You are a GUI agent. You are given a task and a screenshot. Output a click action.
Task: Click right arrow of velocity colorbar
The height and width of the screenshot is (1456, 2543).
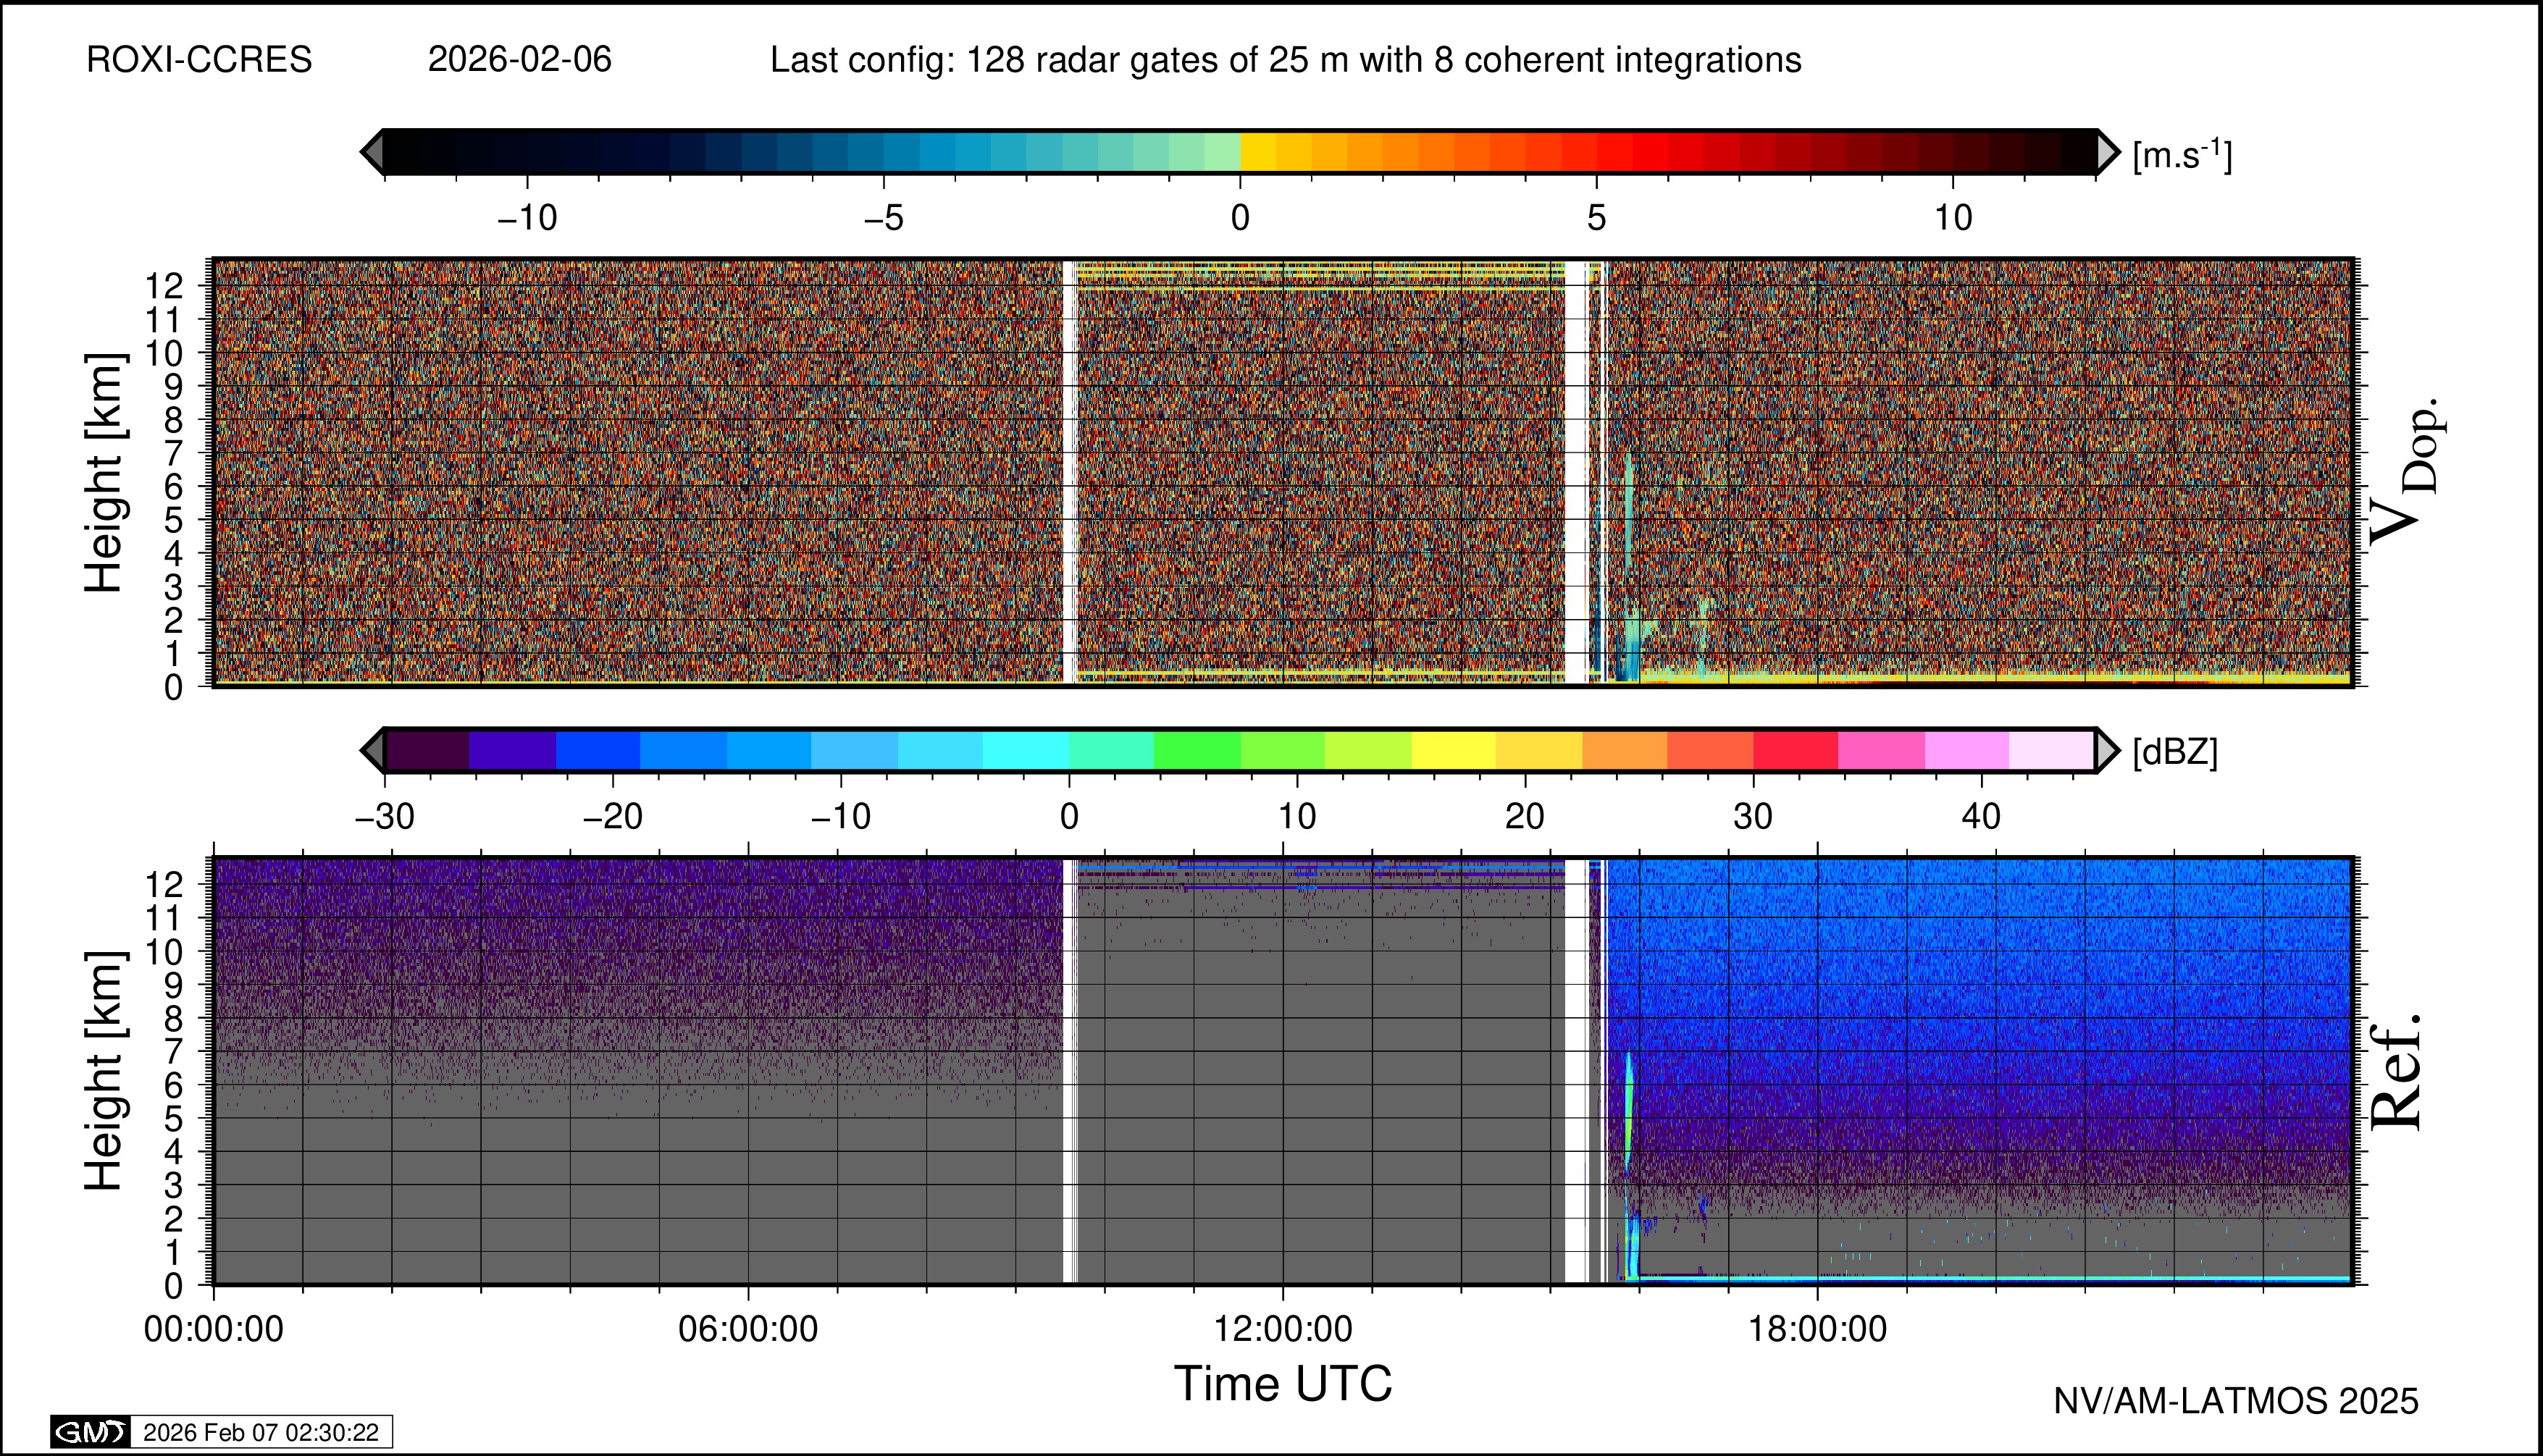click(2107, 152)
